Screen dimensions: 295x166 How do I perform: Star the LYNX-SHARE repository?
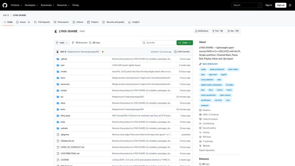(x=233, y=31)
